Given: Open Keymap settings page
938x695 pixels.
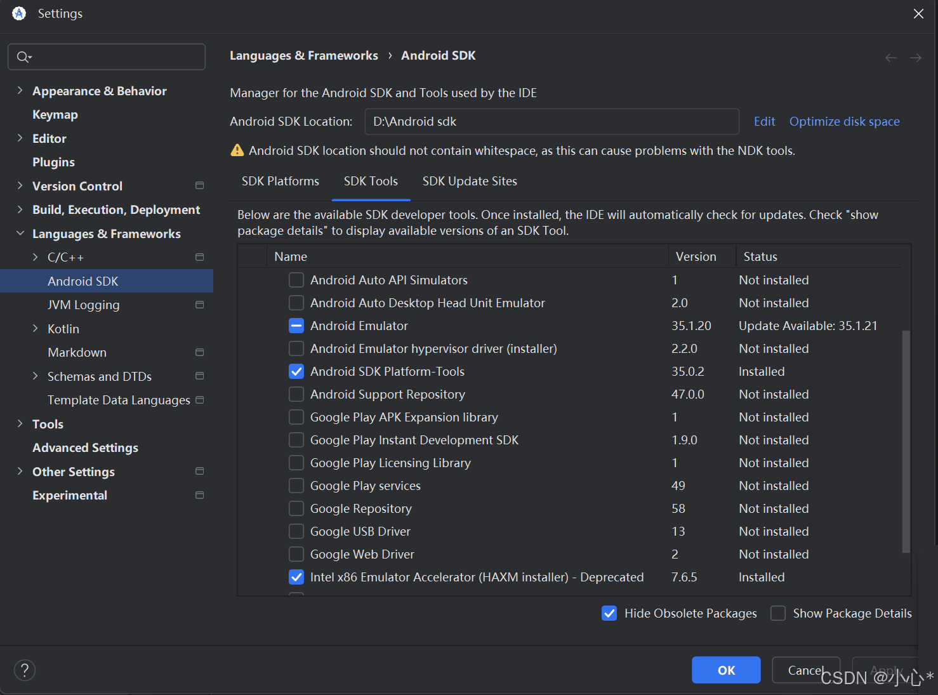Looking at the screenshot, I should tap(55, 114).
